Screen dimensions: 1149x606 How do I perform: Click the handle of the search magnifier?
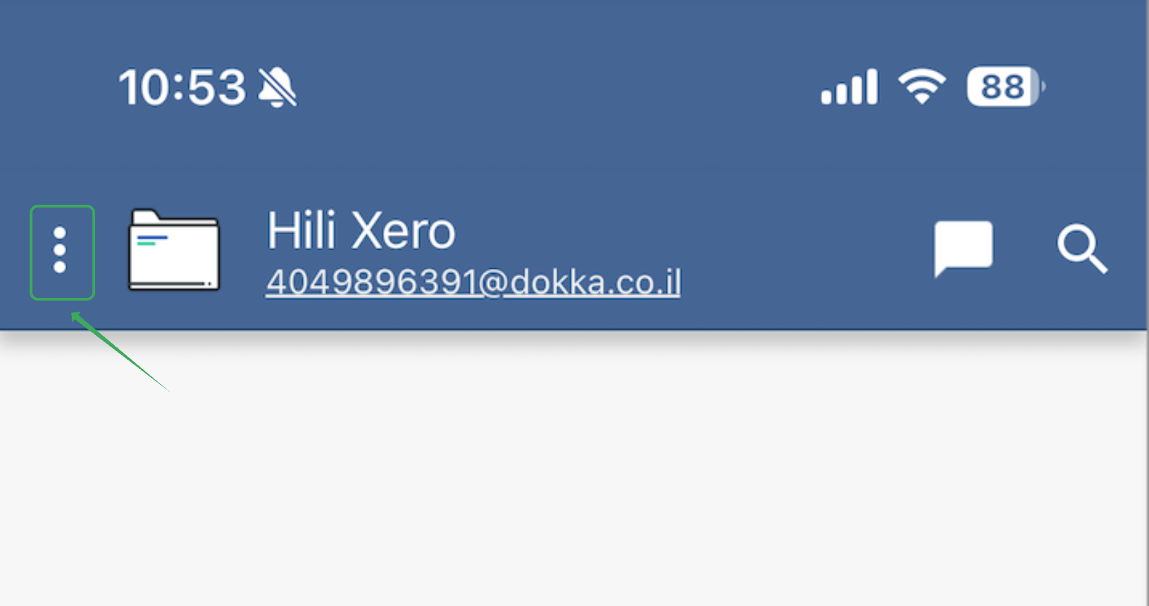1097,263
